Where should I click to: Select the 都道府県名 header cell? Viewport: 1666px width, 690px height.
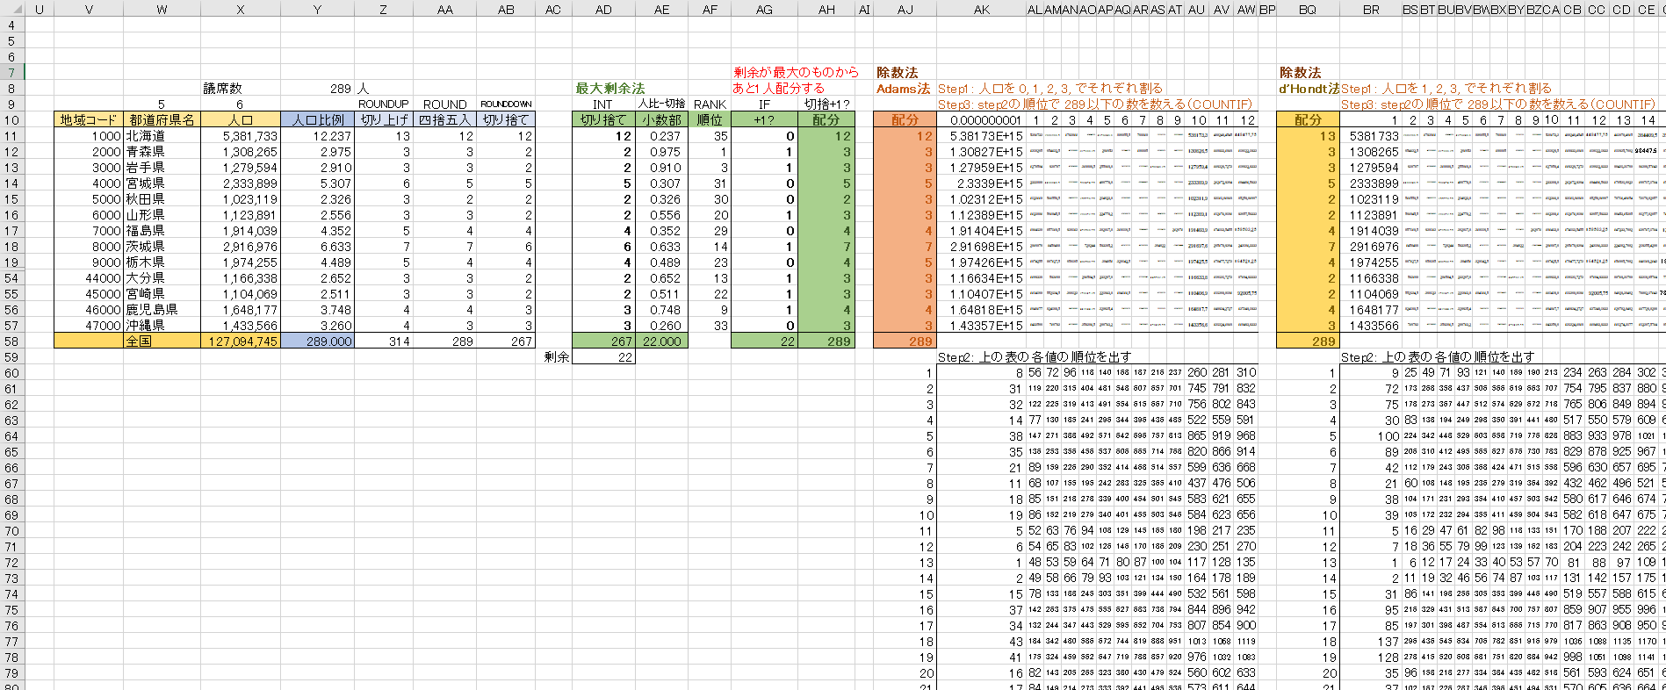[x=162, y=120]
